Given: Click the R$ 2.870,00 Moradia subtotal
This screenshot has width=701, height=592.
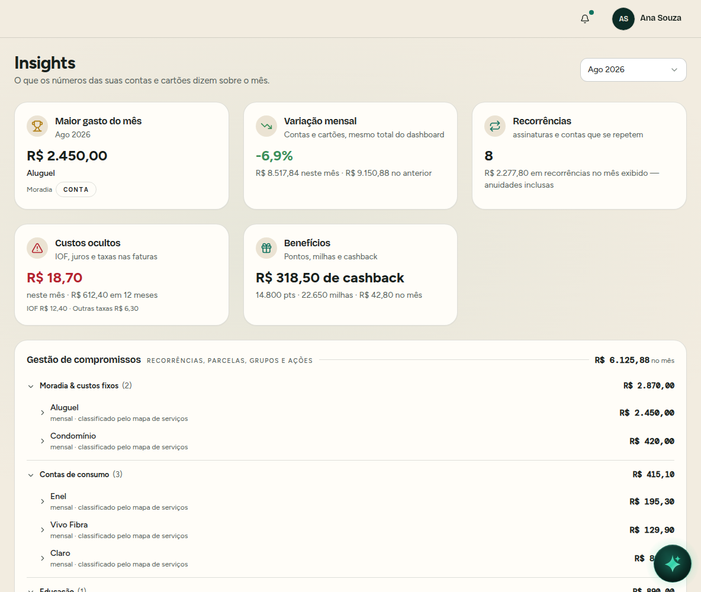Looking at the screenshot, I should click(x=649, y=385).
